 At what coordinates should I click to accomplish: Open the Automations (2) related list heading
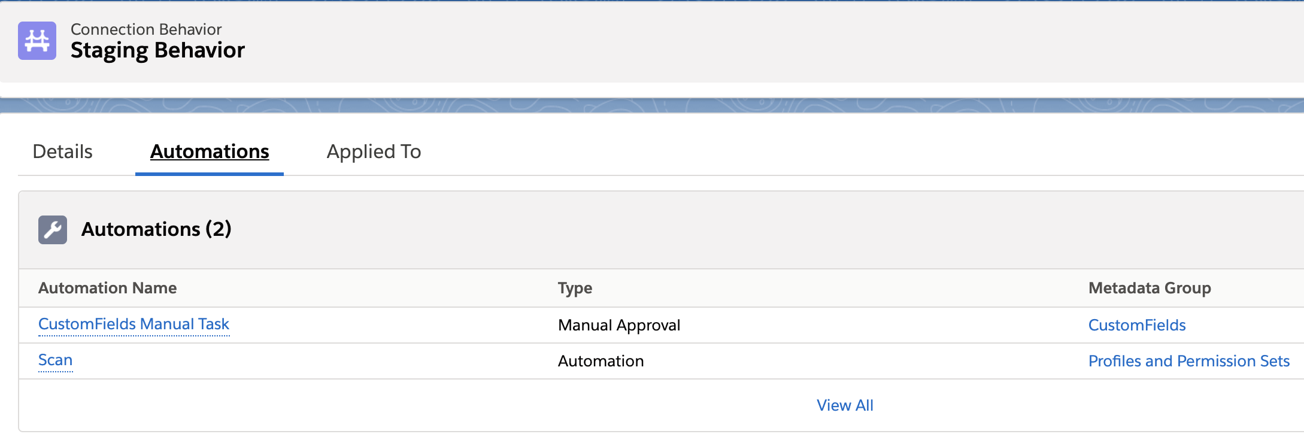pyautogui.click(x=156, y=229)
